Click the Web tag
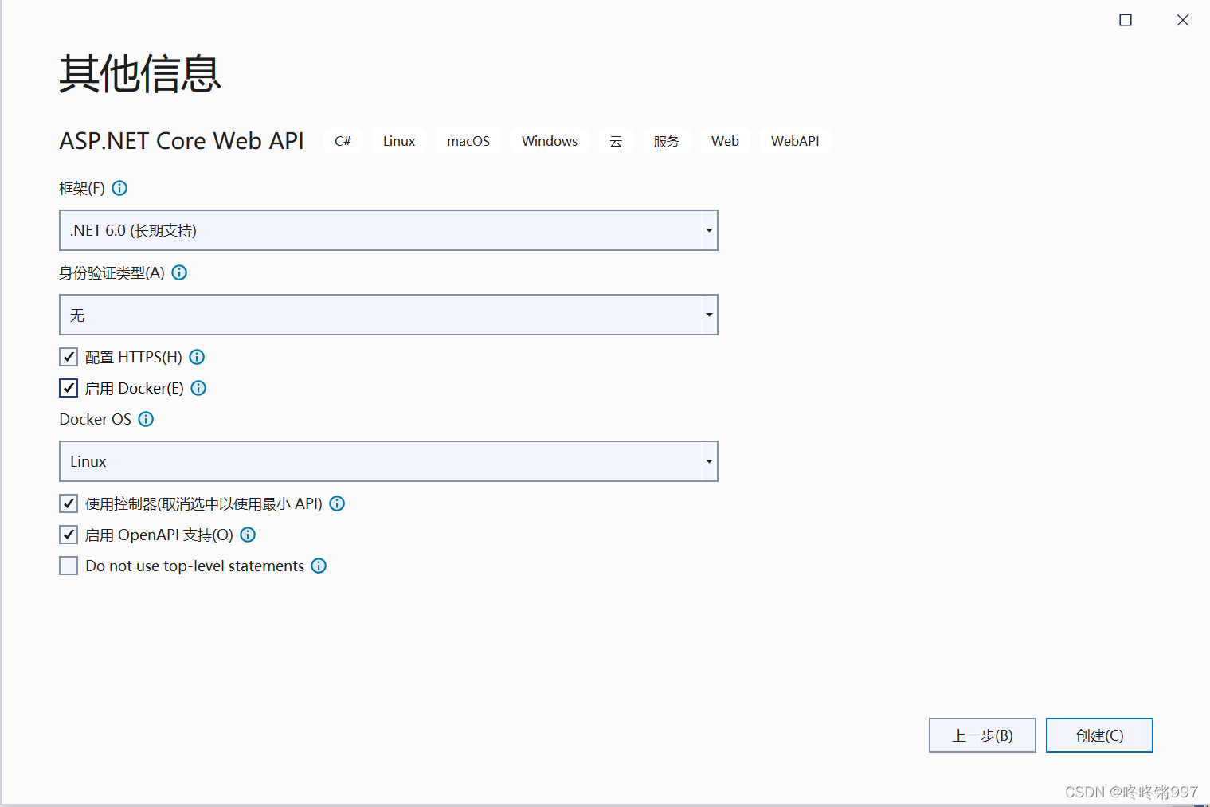1210x807 pixels. coord(725,141)
